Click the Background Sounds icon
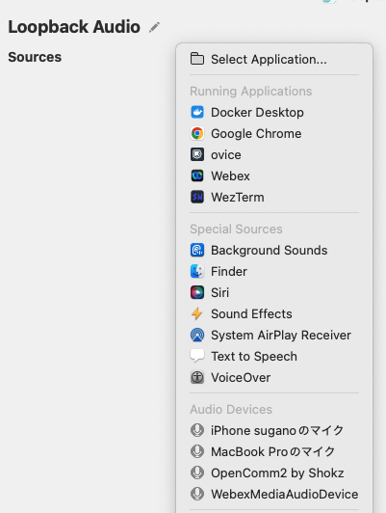 [197, 250]
